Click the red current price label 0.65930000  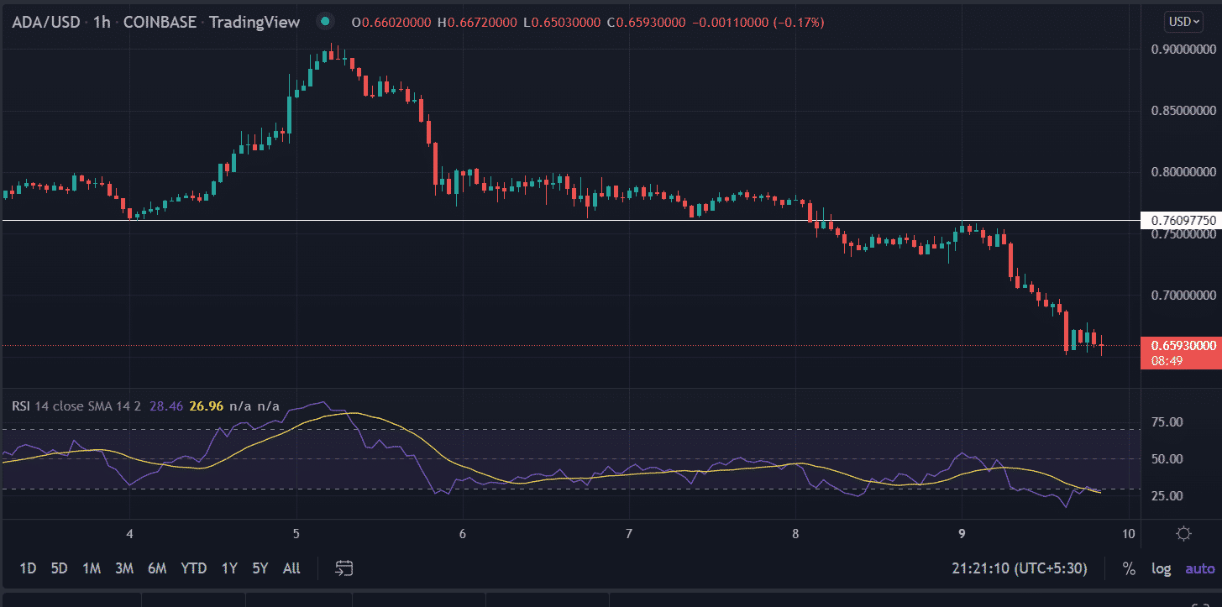point(1180,345)
